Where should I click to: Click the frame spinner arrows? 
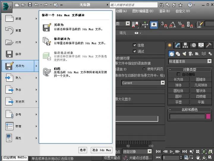(181, 158)
